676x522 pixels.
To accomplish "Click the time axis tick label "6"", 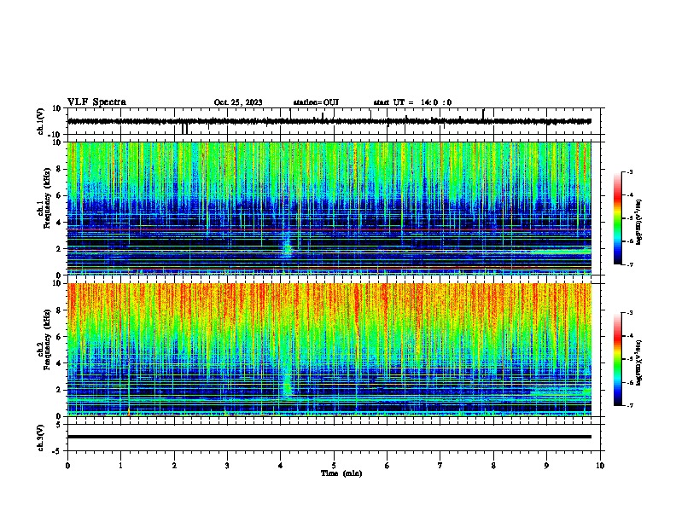I will (x=387, y=466).
